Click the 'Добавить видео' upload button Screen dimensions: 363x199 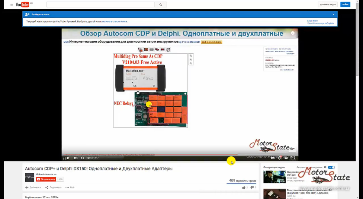click(x=328, y=4)
